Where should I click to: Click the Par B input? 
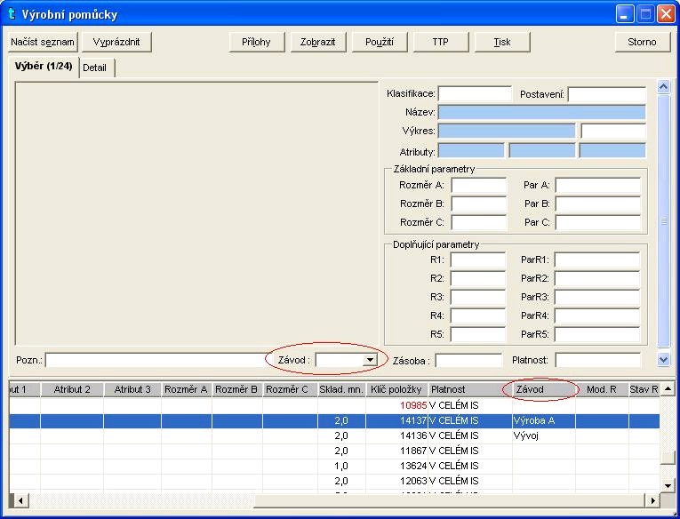598,204
